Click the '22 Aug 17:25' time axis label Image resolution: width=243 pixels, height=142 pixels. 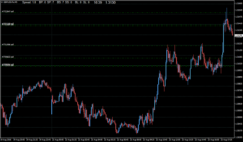[226, 140]
